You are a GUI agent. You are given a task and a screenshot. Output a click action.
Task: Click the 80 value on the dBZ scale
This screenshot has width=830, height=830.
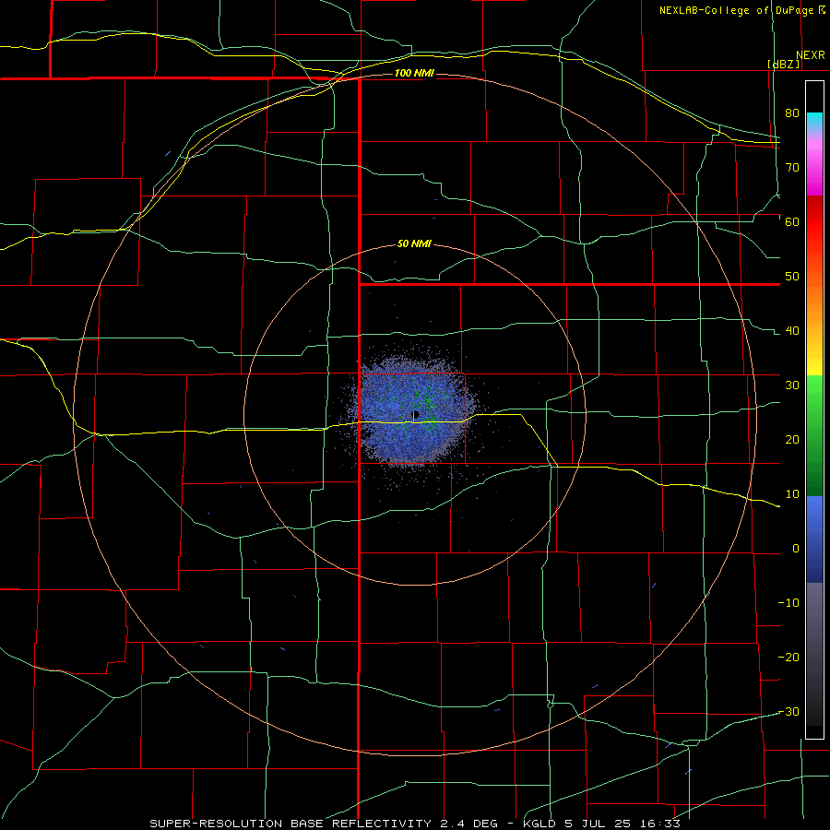792,113
